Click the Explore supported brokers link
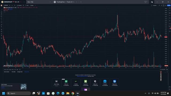The width and height of the screenshot is (171, 96). [82, 76]
